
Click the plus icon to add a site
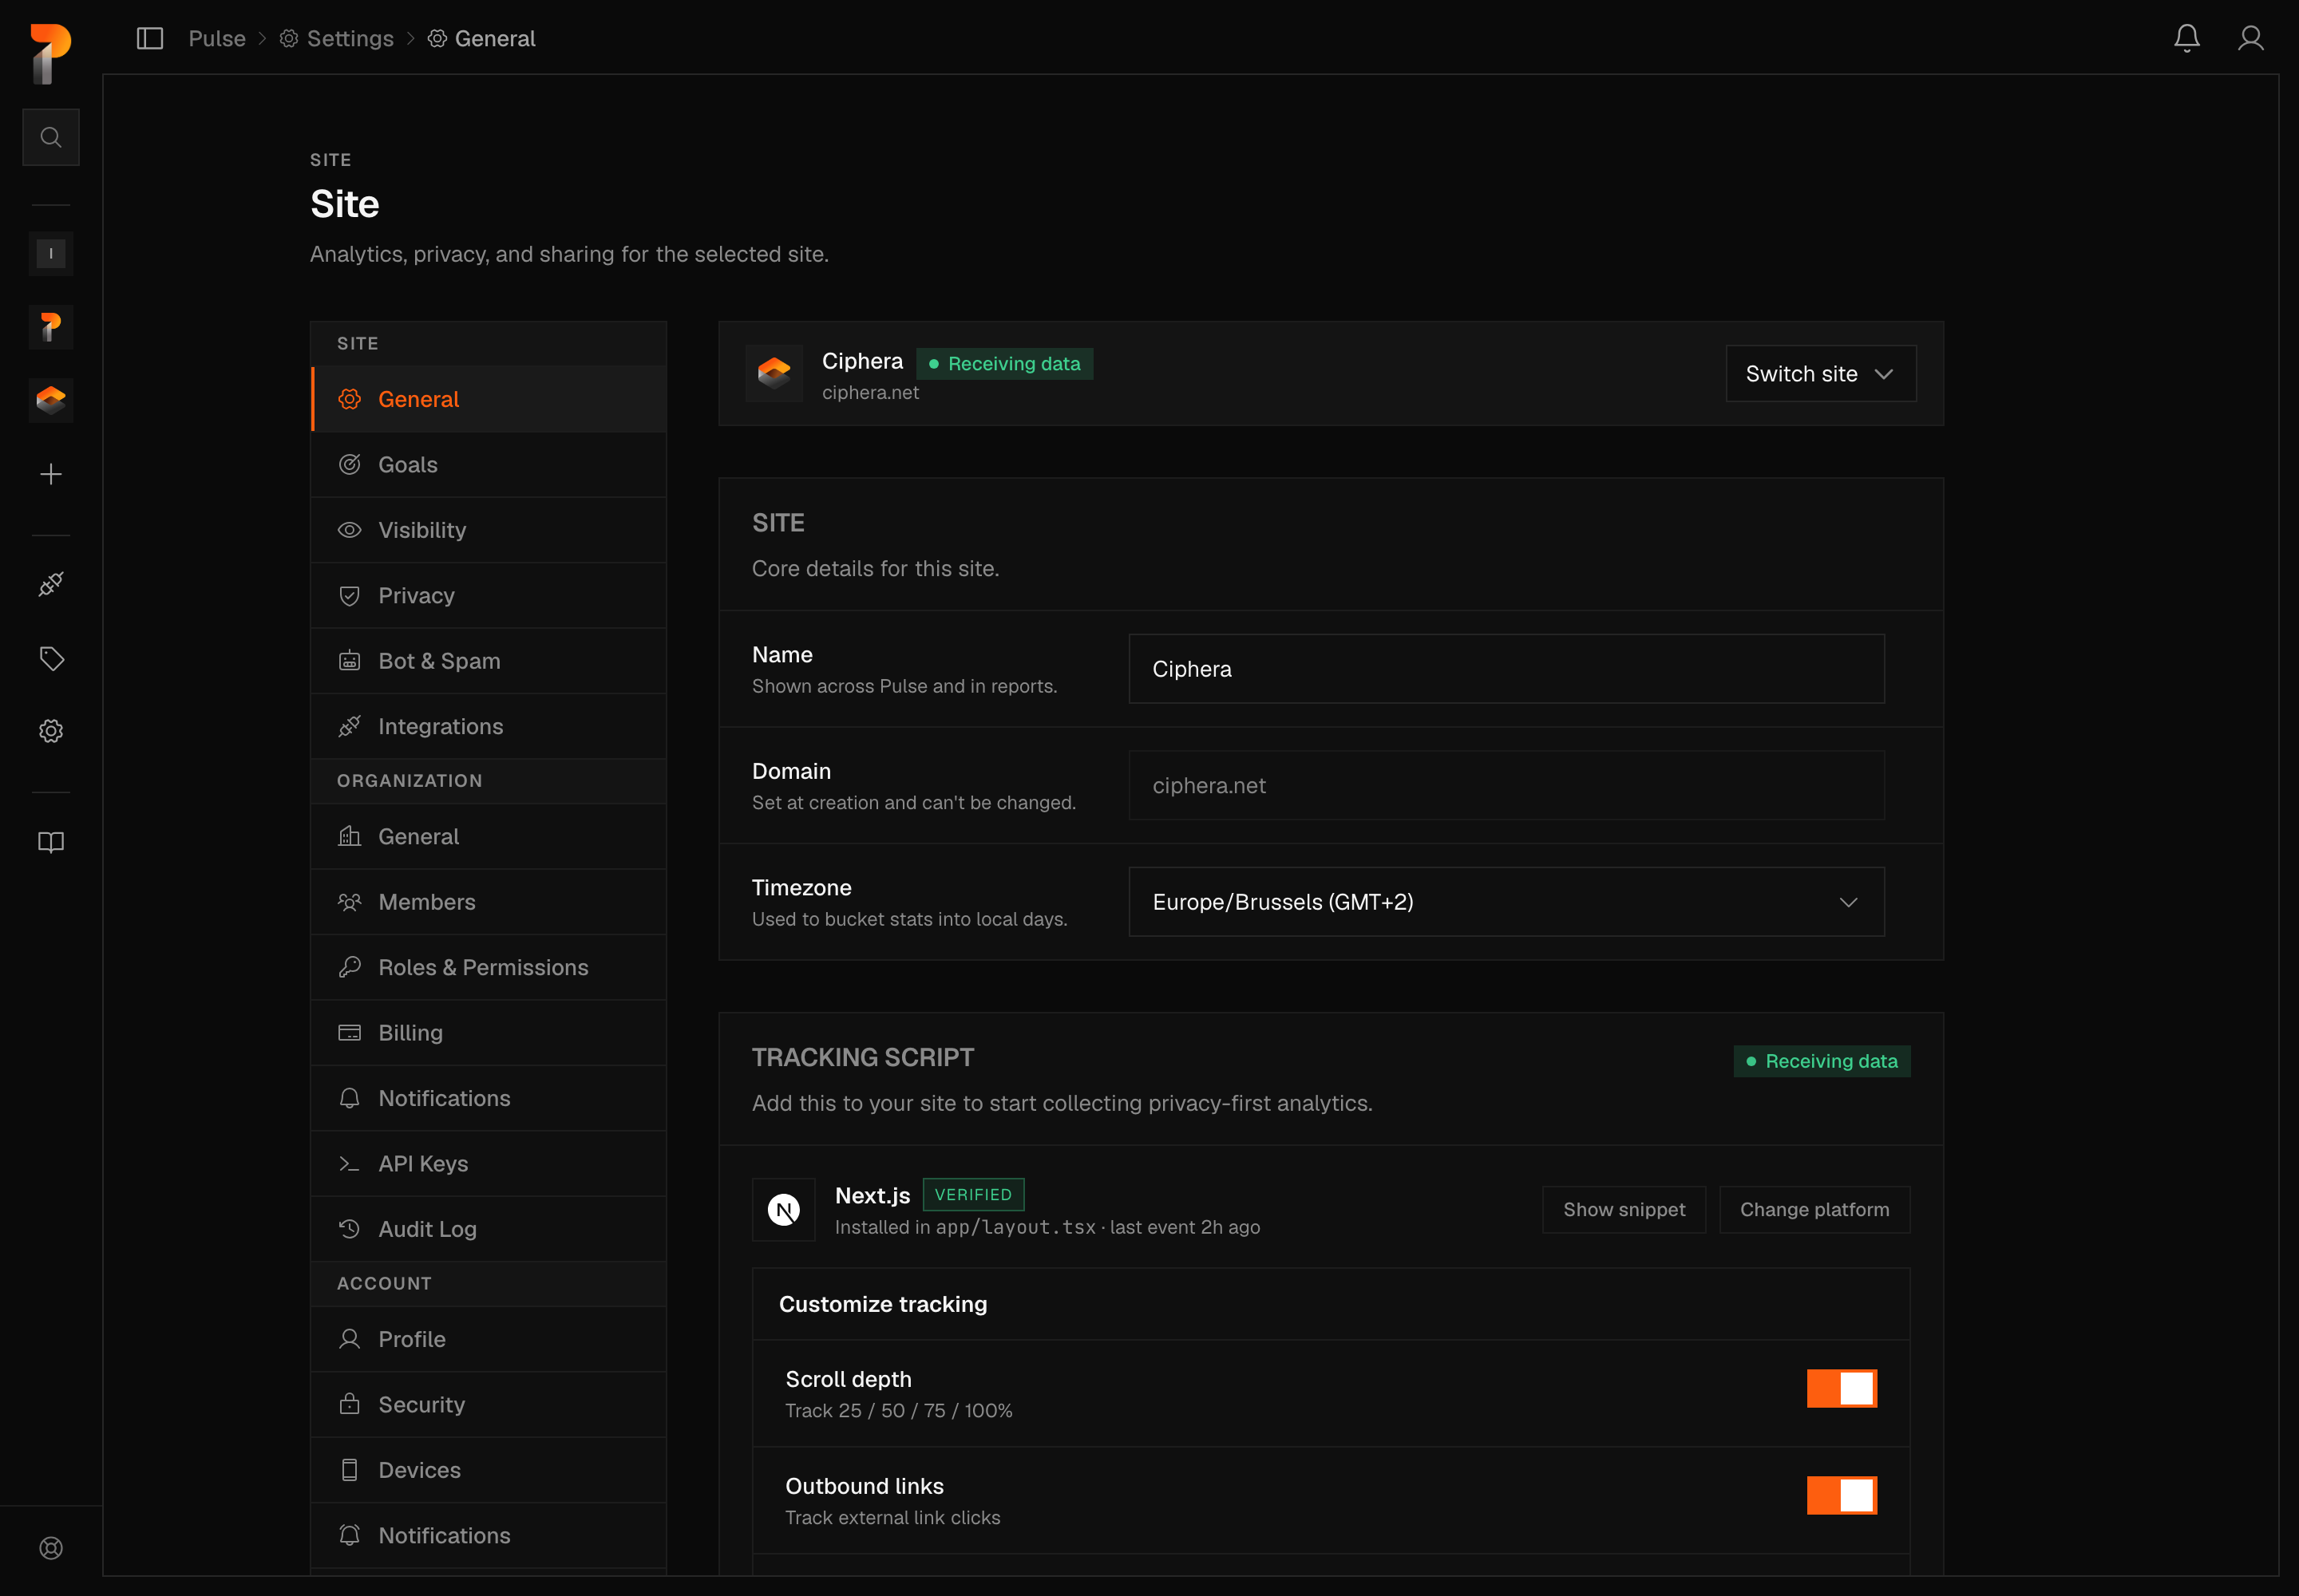click(x=51, y=474)
